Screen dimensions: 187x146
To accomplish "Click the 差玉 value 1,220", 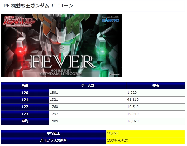I will 132,93.
